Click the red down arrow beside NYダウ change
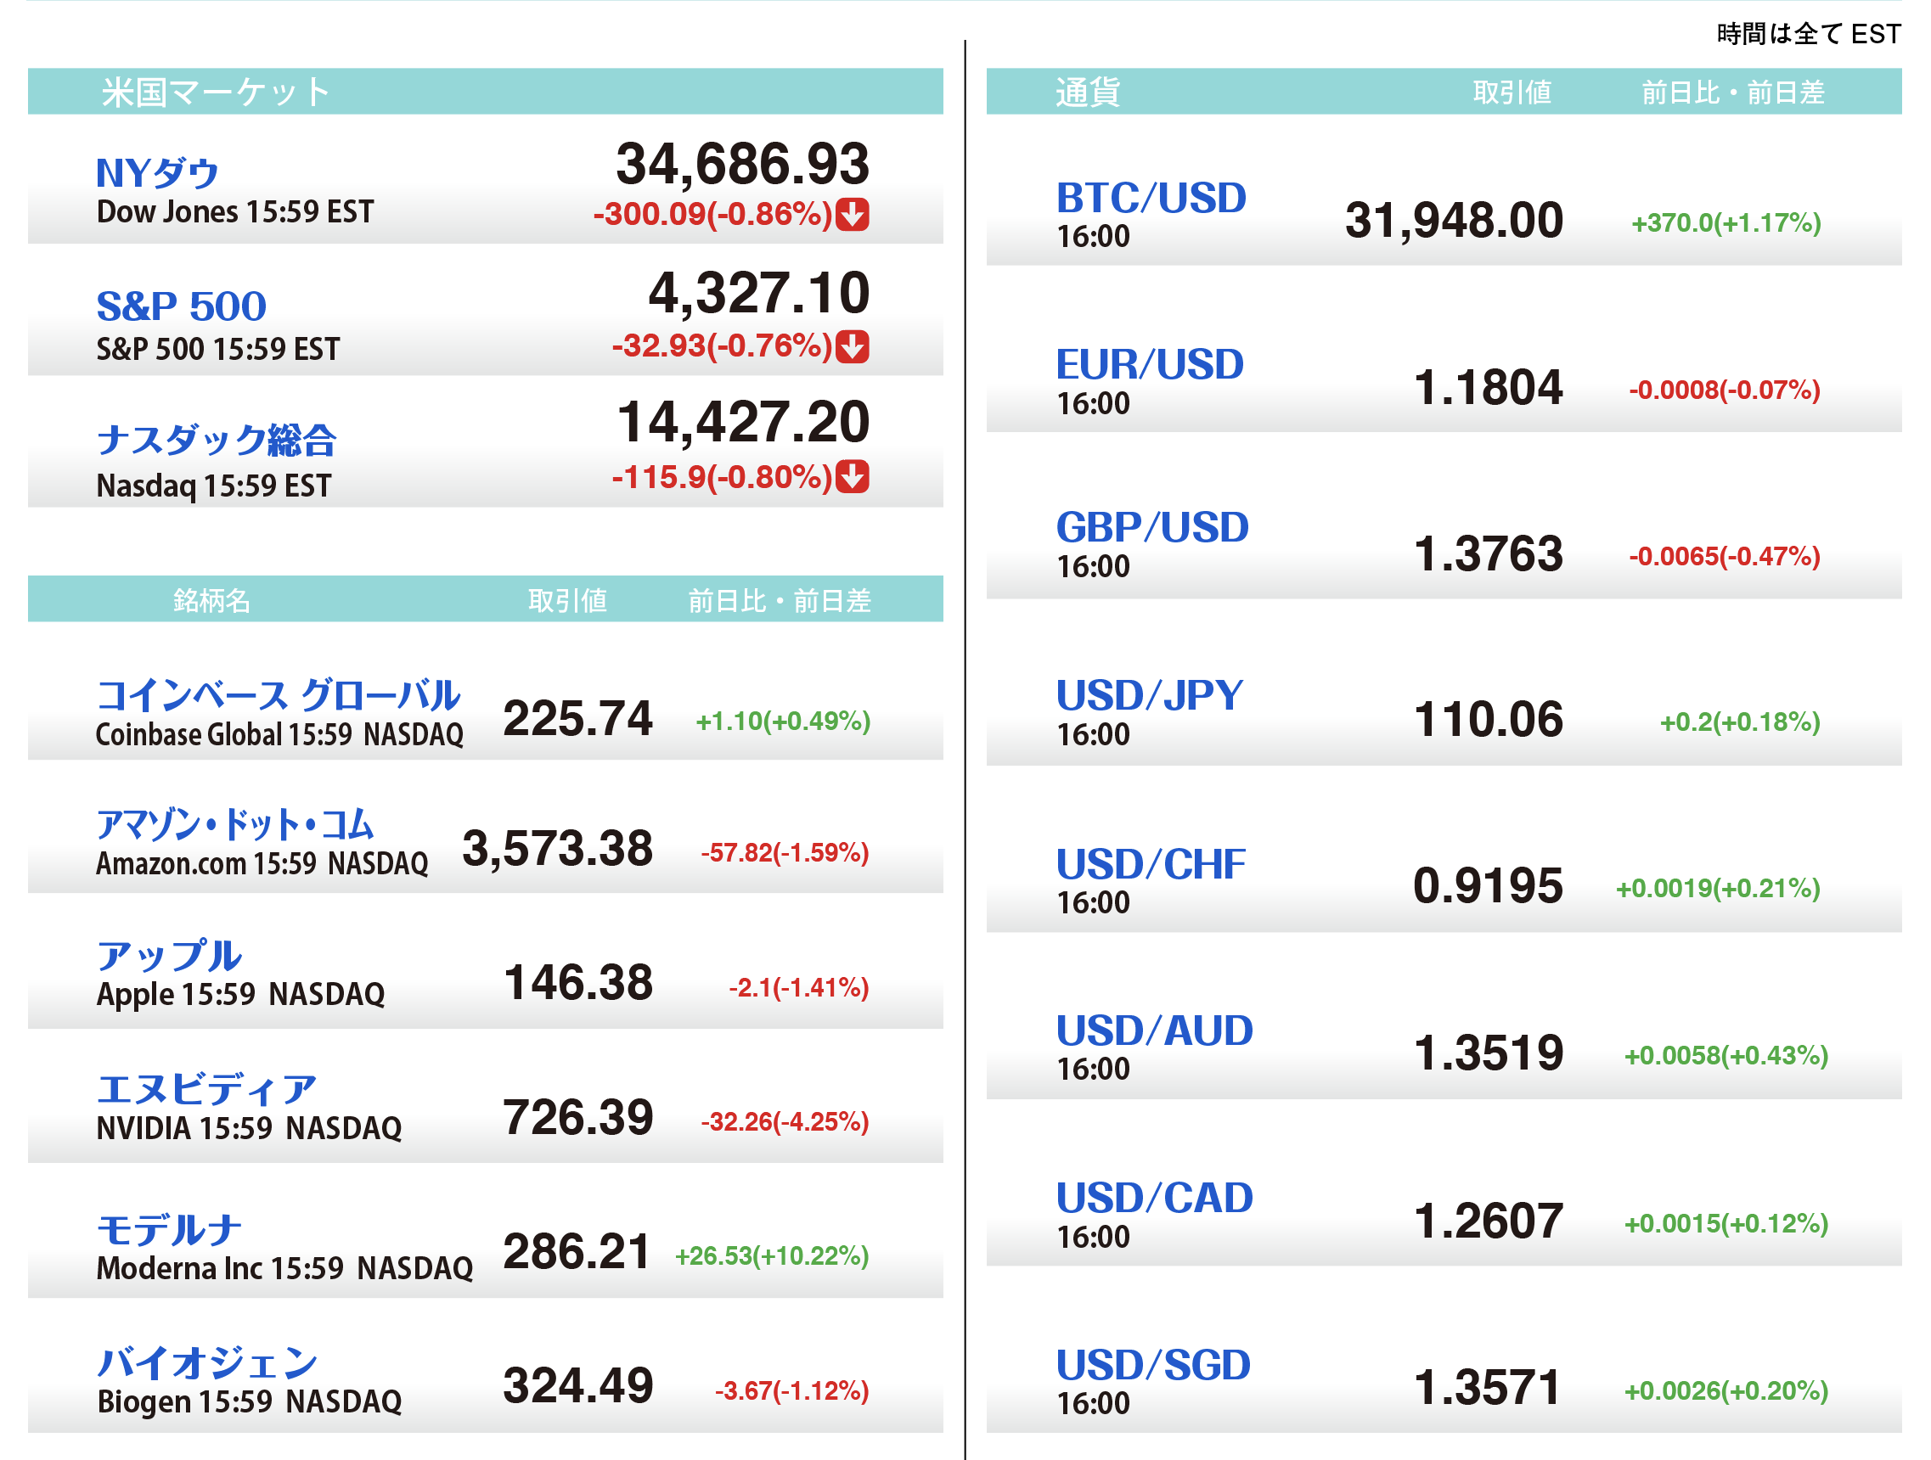Screen dimensions: 1931x1460 851,214
